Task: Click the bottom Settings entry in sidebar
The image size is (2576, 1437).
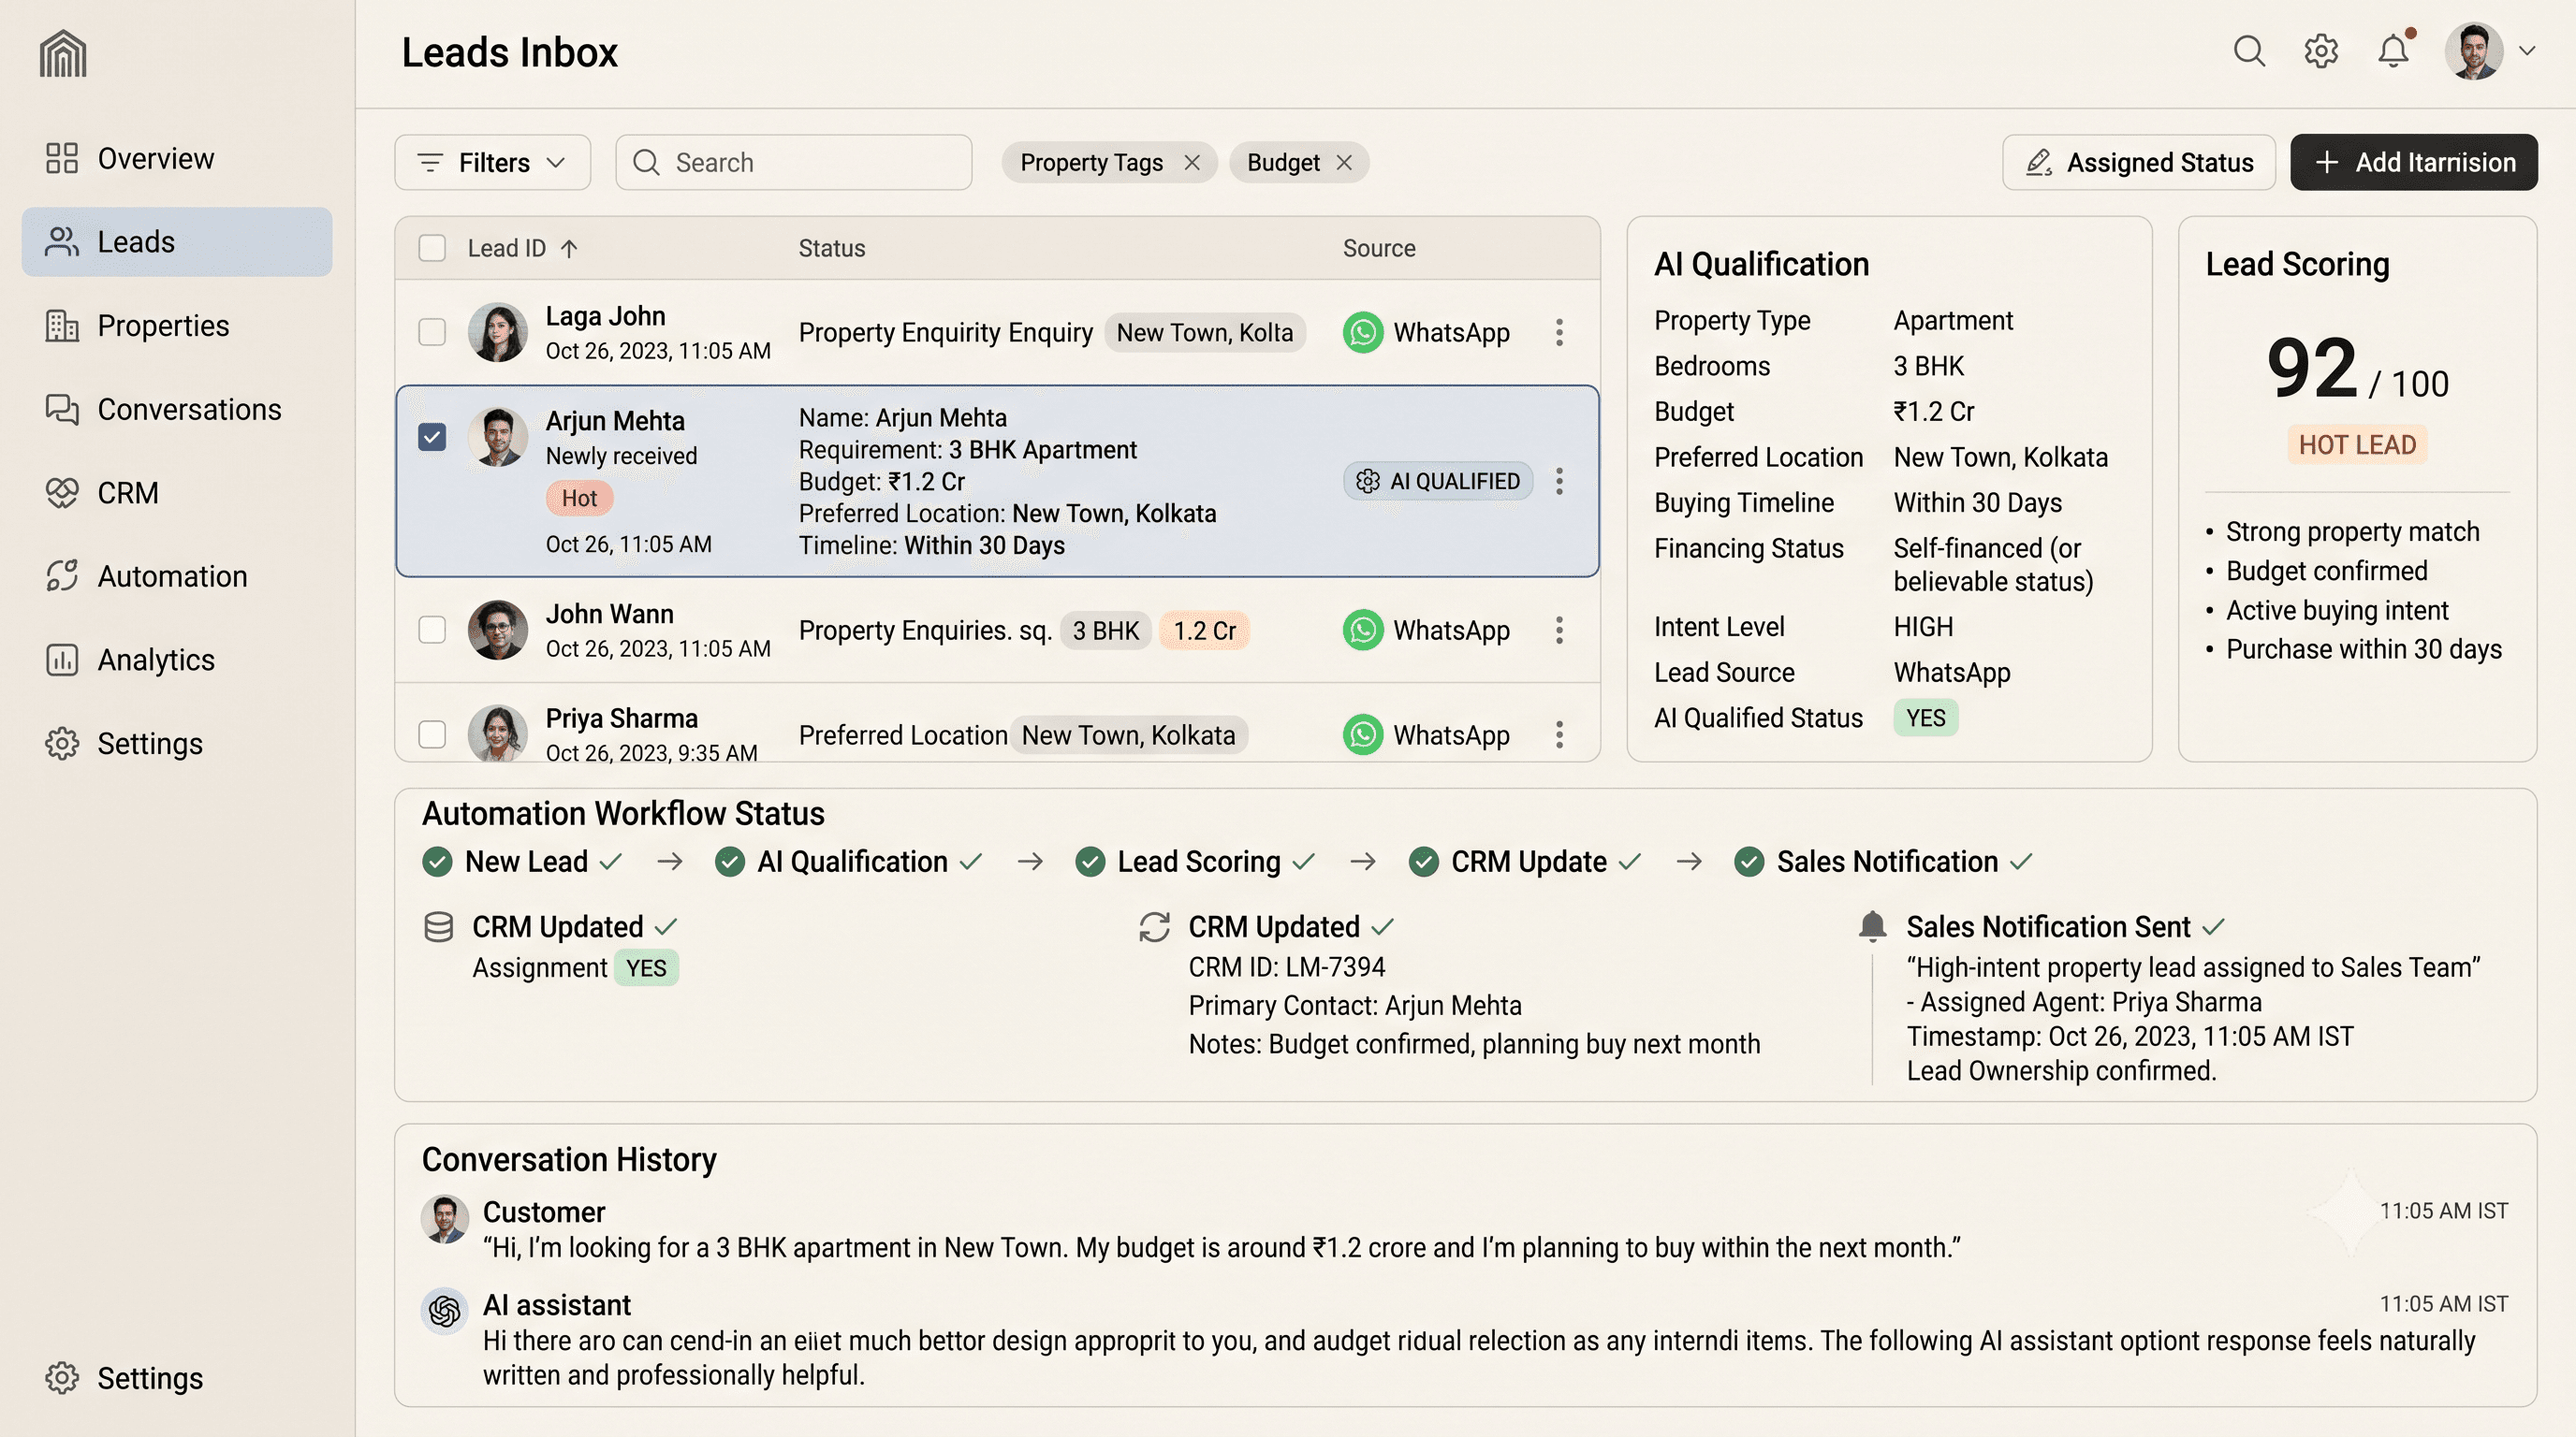Action: point(177,1378)
